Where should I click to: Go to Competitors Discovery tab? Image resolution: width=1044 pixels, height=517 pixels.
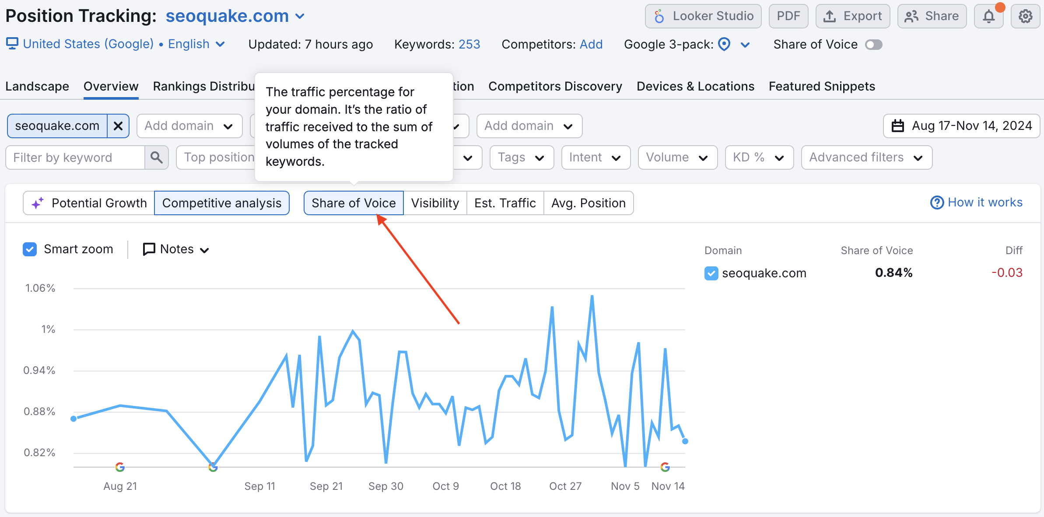tap(555, 86)
